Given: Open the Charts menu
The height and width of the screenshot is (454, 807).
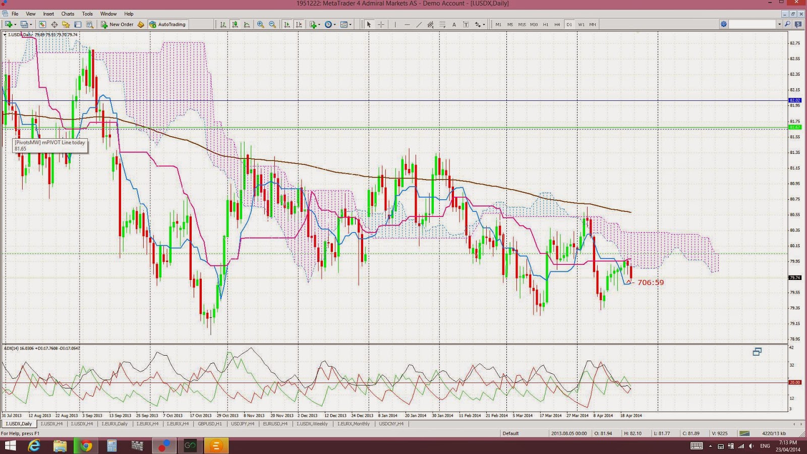Looking at the screenshot, I should [68, 14].
